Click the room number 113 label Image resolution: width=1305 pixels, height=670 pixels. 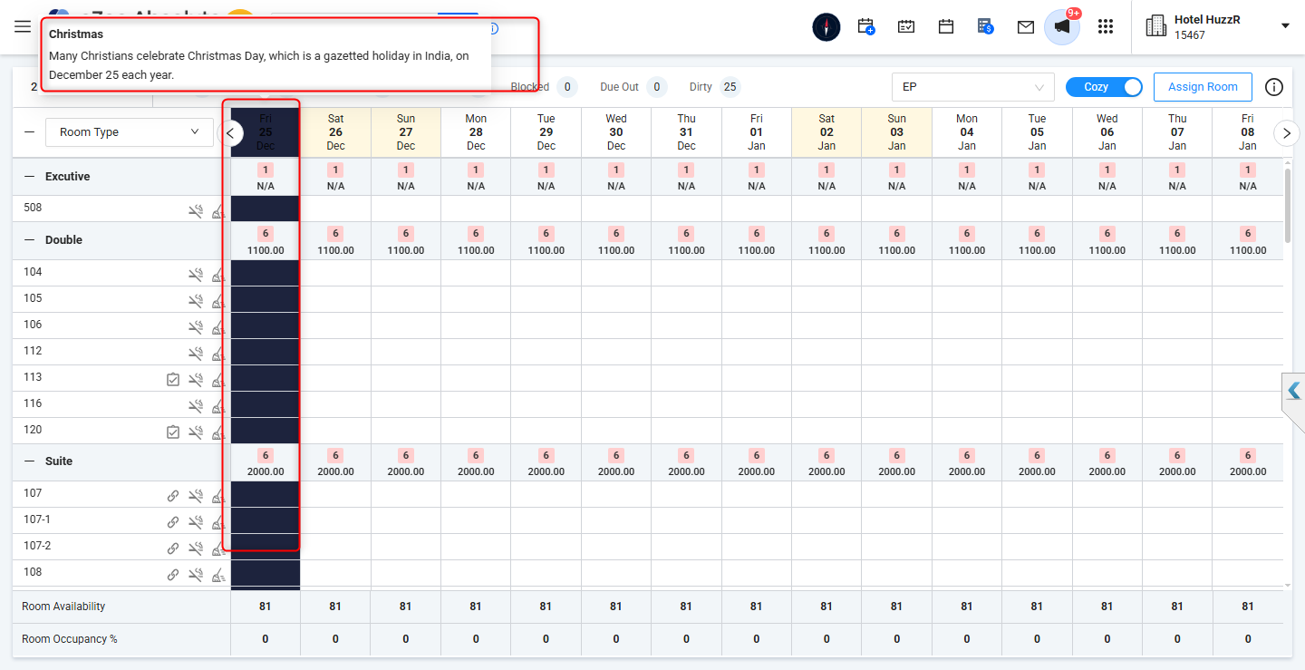click(x=33, y=377)
